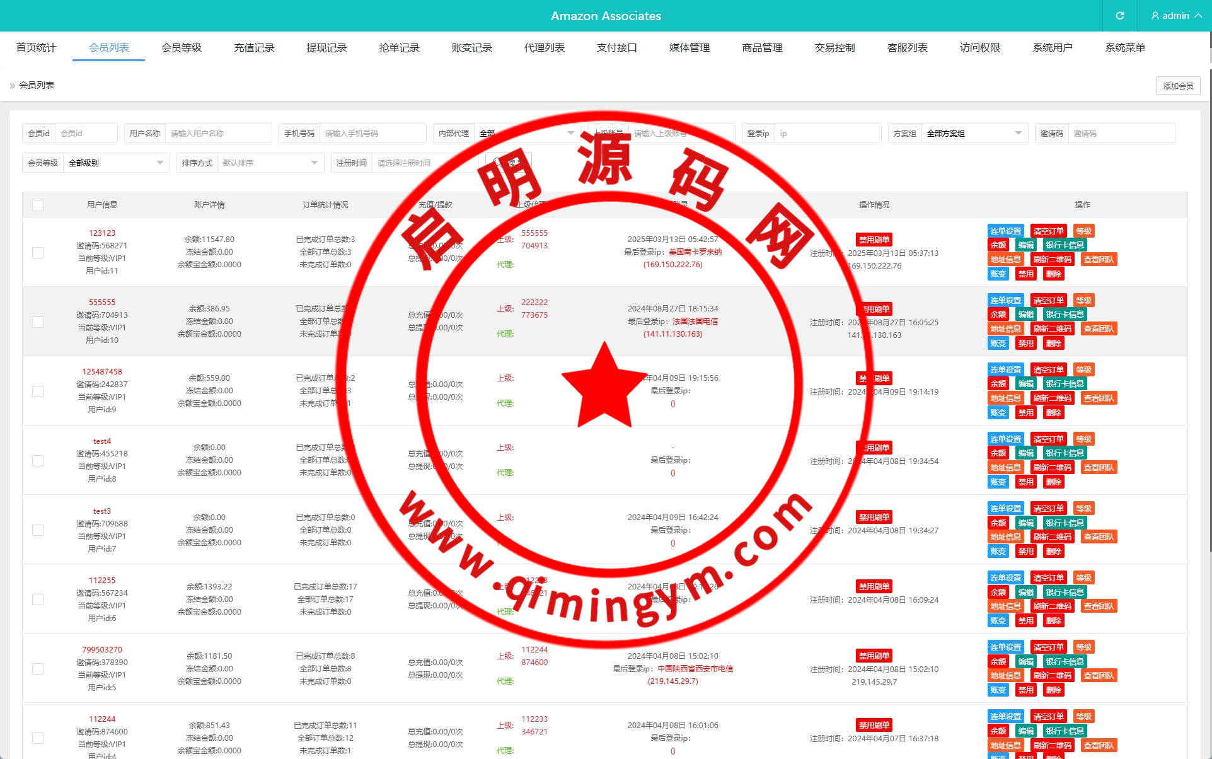Click the refresh icon in header

[x=1119, y=16]
